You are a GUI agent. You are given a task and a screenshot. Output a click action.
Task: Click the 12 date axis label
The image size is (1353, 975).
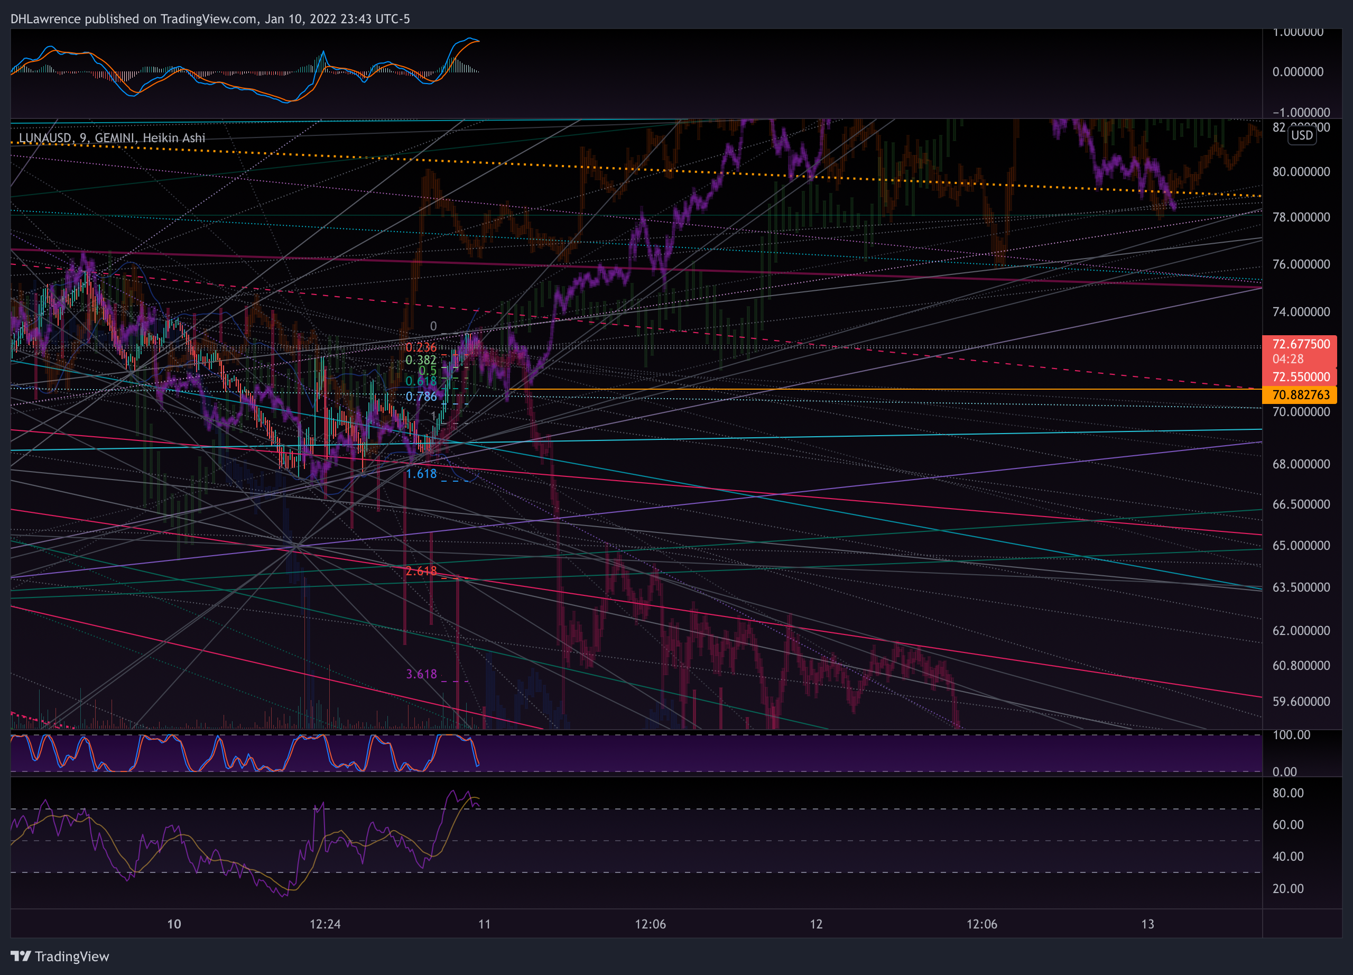[x=816, y=924]
